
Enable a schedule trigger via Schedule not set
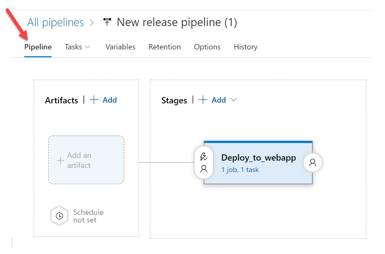tap(59, 216)
